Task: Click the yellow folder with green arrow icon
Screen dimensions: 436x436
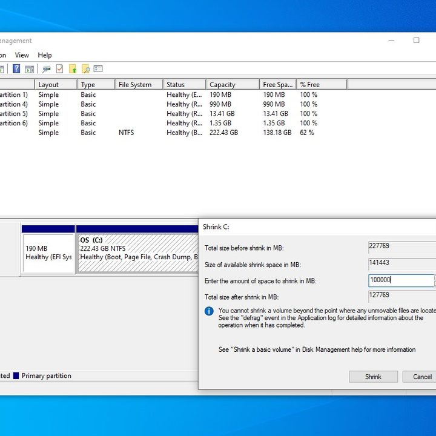Action: click(x=73, y=68)
